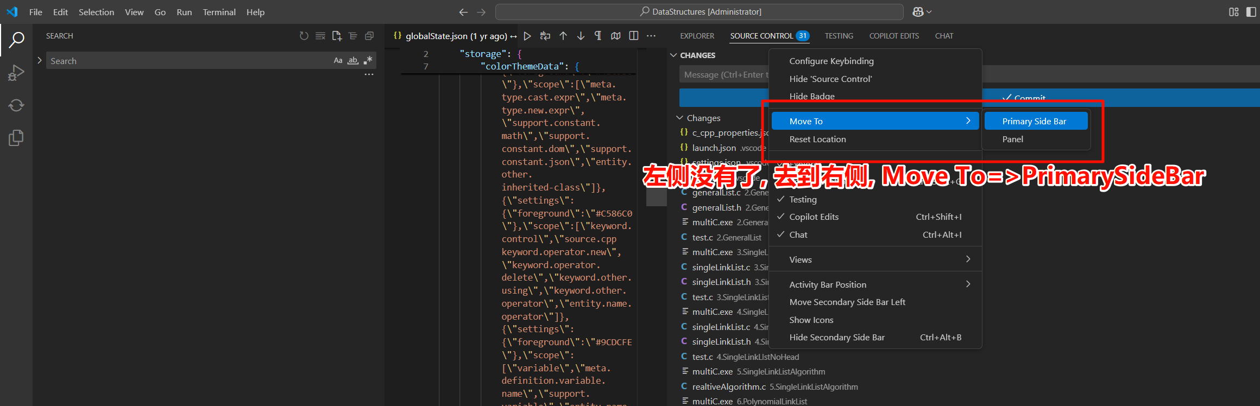Click the refresh search results icon
Screen dimensions: 1260x406
304,36
